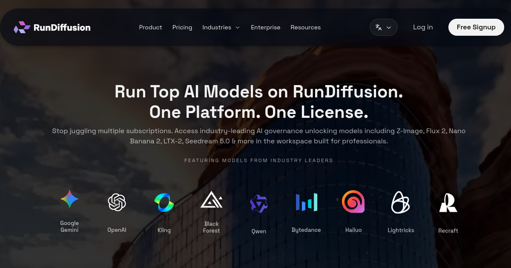Open the Resources menu item
The image size is (511, 268).
click(x=306, y=27)
